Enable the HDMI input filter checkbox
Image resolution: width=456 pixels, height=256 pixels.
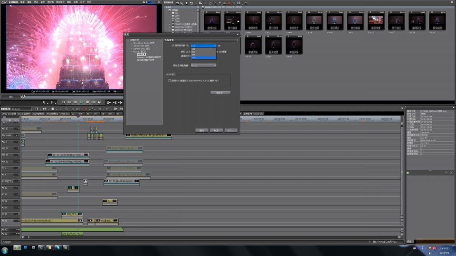pyautogui.click(x=170, y=81)
